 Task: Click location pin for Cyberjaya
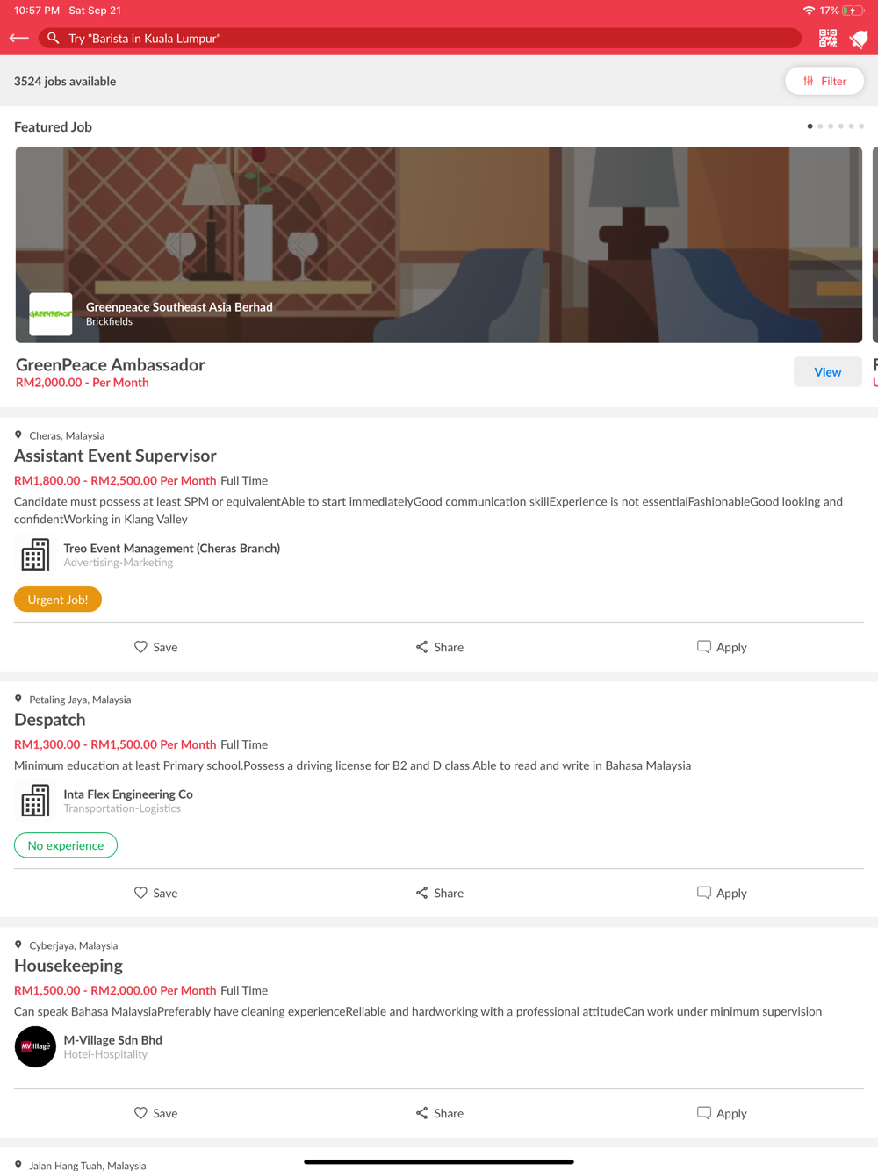18,945
